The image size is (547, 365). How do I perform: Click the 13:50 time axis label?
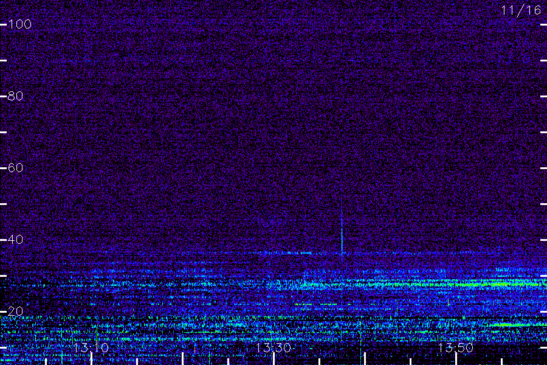(x=456, y=347)
